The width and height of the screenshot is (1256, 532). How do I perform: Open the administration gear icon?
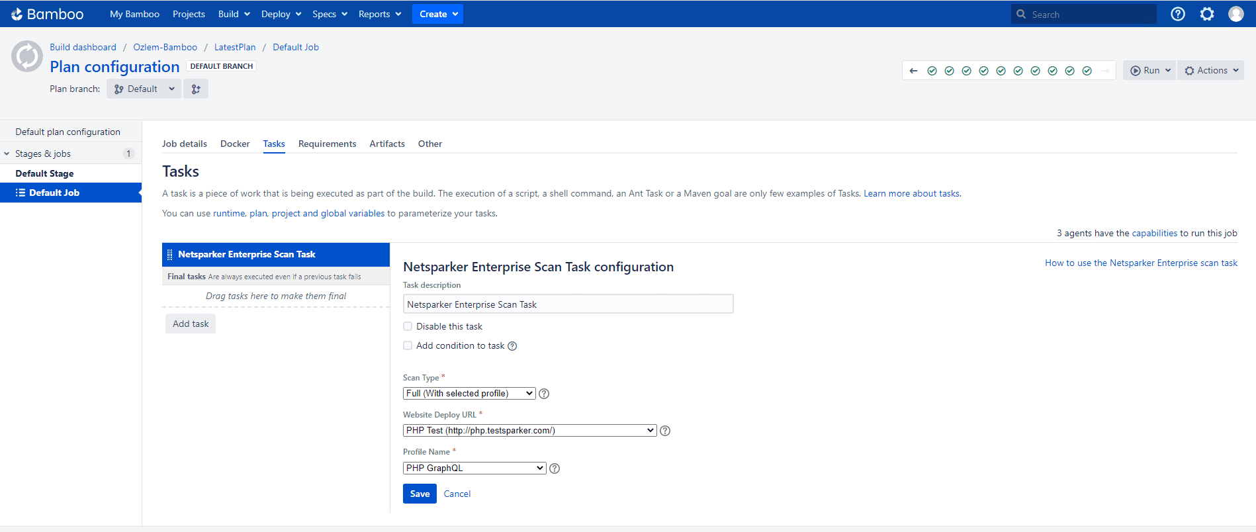point(1206,14)
